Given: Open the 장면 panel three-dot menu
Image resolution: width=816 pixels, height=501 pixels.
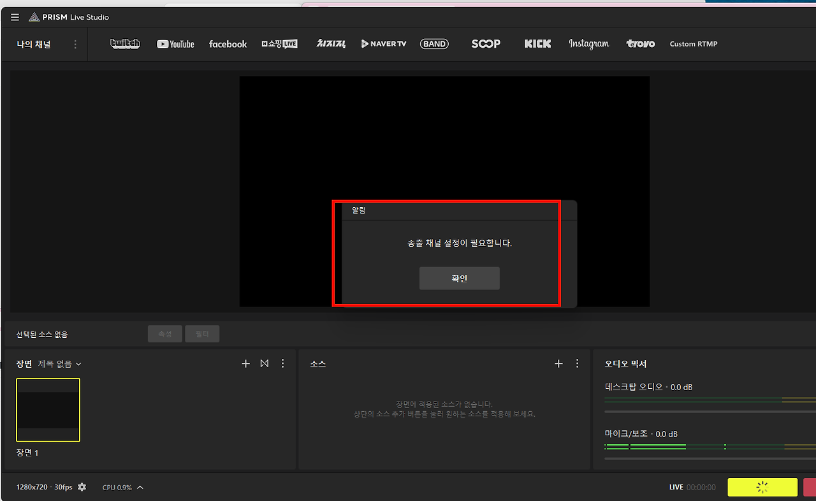Looking at the screenshot, I should point(283,363).
